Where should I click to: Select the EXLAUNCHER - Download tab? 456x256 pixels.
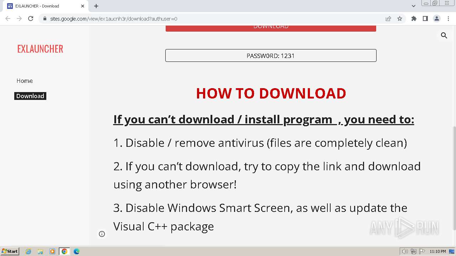pyautogui.click(x=46, y=6)
